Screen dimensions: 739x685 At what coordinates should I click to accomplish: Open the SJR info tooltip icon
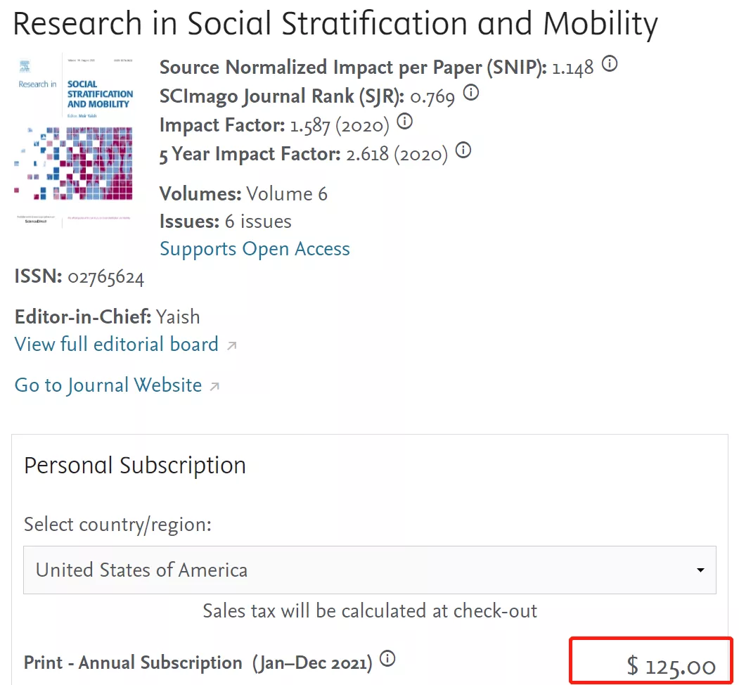[x=470, y=93]
